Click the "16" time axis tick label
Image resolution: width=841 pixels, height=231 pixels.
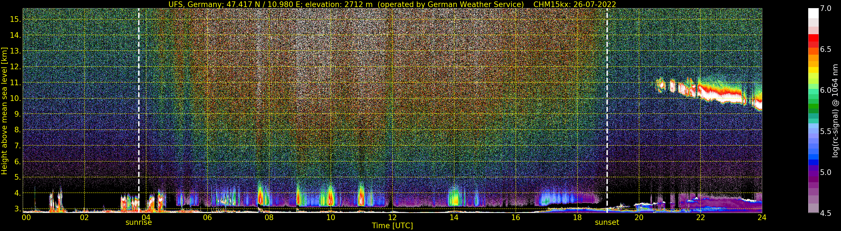click(516, 217)
